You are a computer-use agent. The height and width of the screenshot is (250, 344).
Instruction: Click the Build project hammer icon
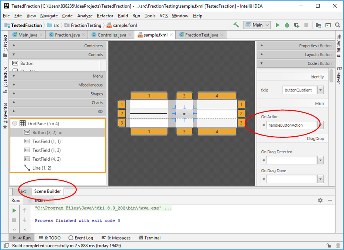tap(236, 25)
